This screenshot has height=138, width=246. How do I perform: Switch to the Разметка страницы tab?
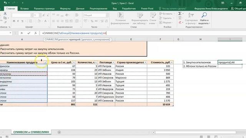(44, 8)
